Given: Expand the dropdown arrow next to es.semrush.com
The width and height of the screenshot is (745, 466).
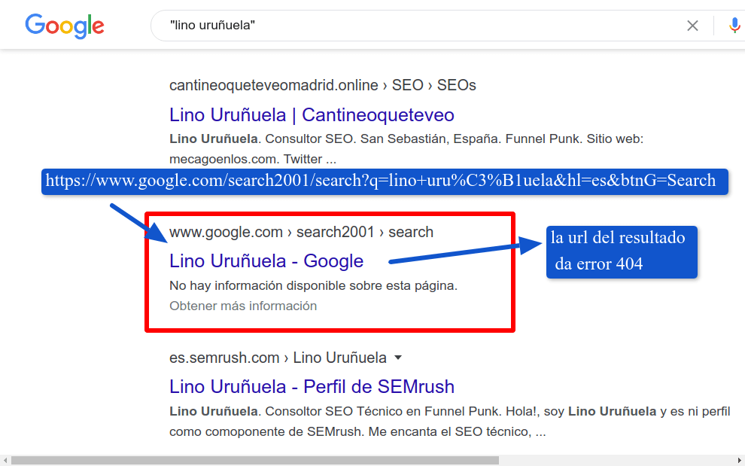Looking at the screenshot, I should tap(398, 358).
